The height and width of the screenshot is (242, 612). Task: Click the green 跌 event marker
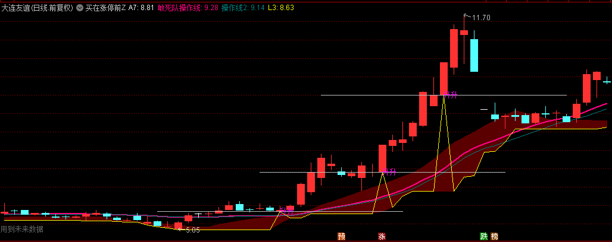484,236
